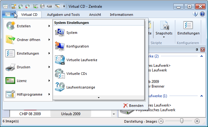The width and height of the screenshot is (208, 127).
Task: Click the submenu scroll-down arrow
Action: [99, 98]
